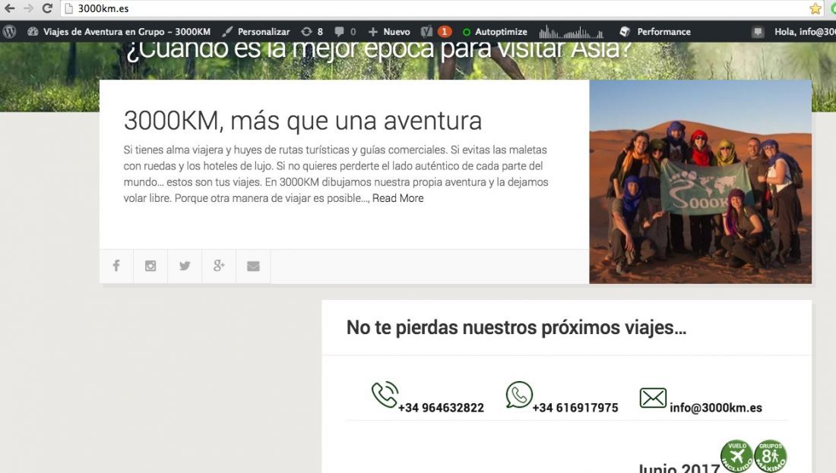The image size is (836, 473).
Task: Open the 8 pending updates item
Action: pos(312,31)
